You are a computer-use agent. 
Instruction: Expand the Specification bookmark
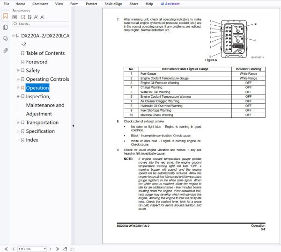pyautogui.click(x=18, y=131)
